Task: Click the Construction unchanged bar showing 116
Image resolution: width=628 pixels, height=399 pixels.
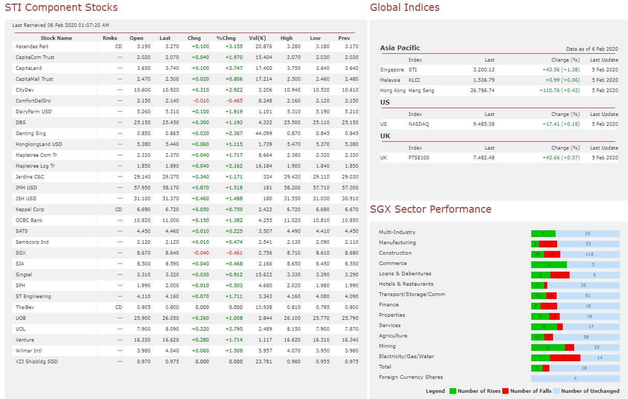Action: (x=590, y=254)
